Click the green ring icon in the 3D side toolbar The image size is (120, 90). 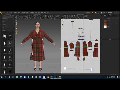16,25
